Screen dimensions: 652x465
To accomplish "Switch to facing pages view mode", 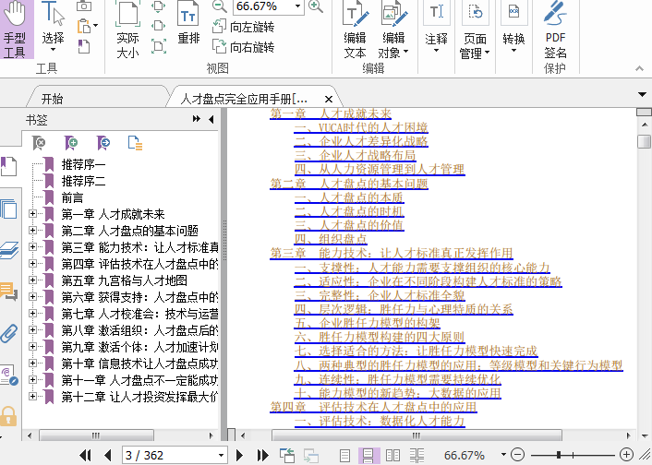I will coord(392,456).
